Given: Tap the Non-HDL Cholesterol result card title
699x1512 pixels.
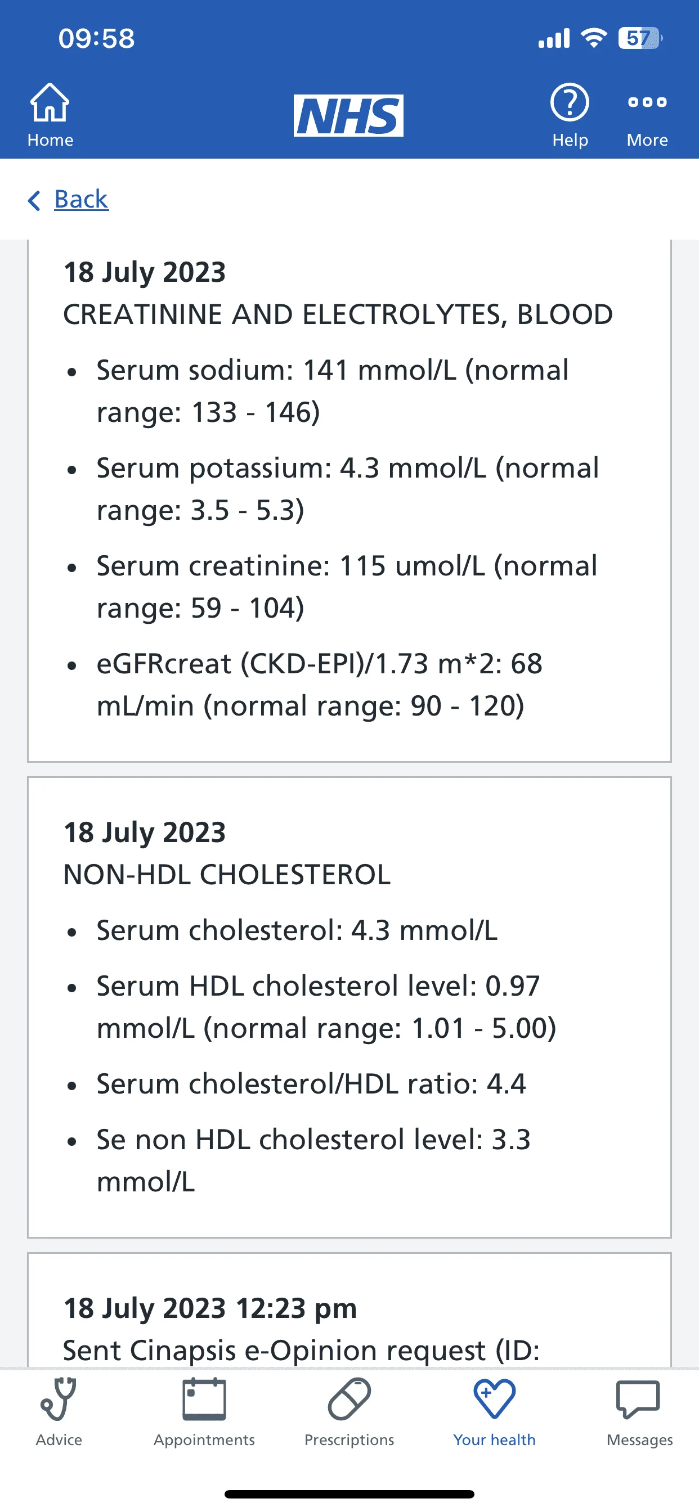Looking at the screenshot, I should (227, 875).
